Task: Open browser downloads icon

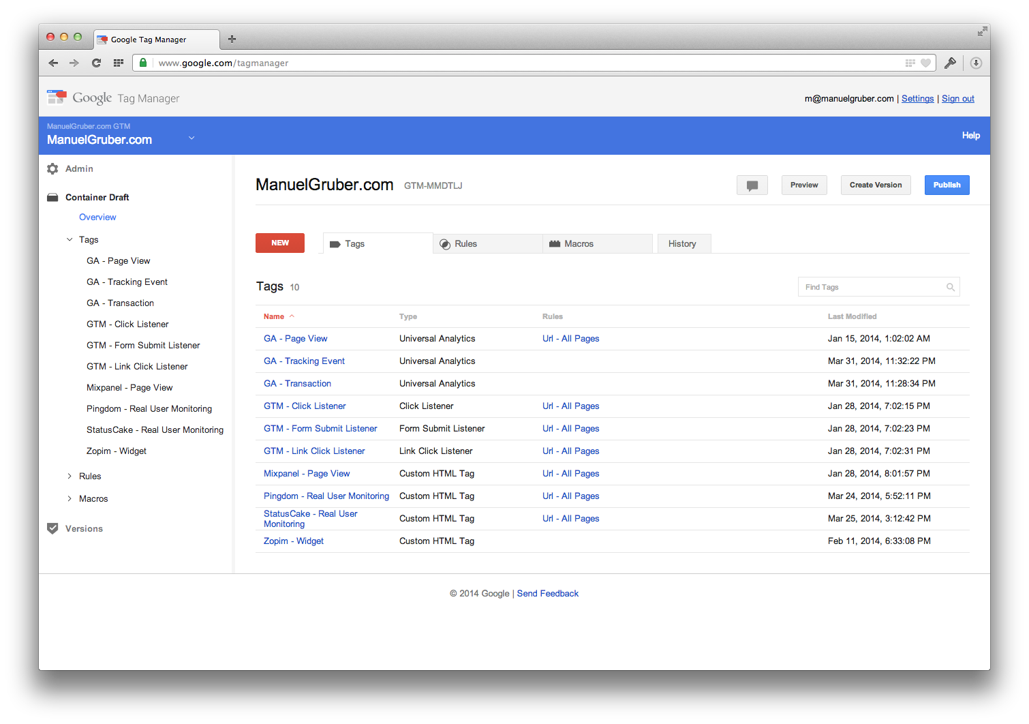Action: tap(976, 63)
